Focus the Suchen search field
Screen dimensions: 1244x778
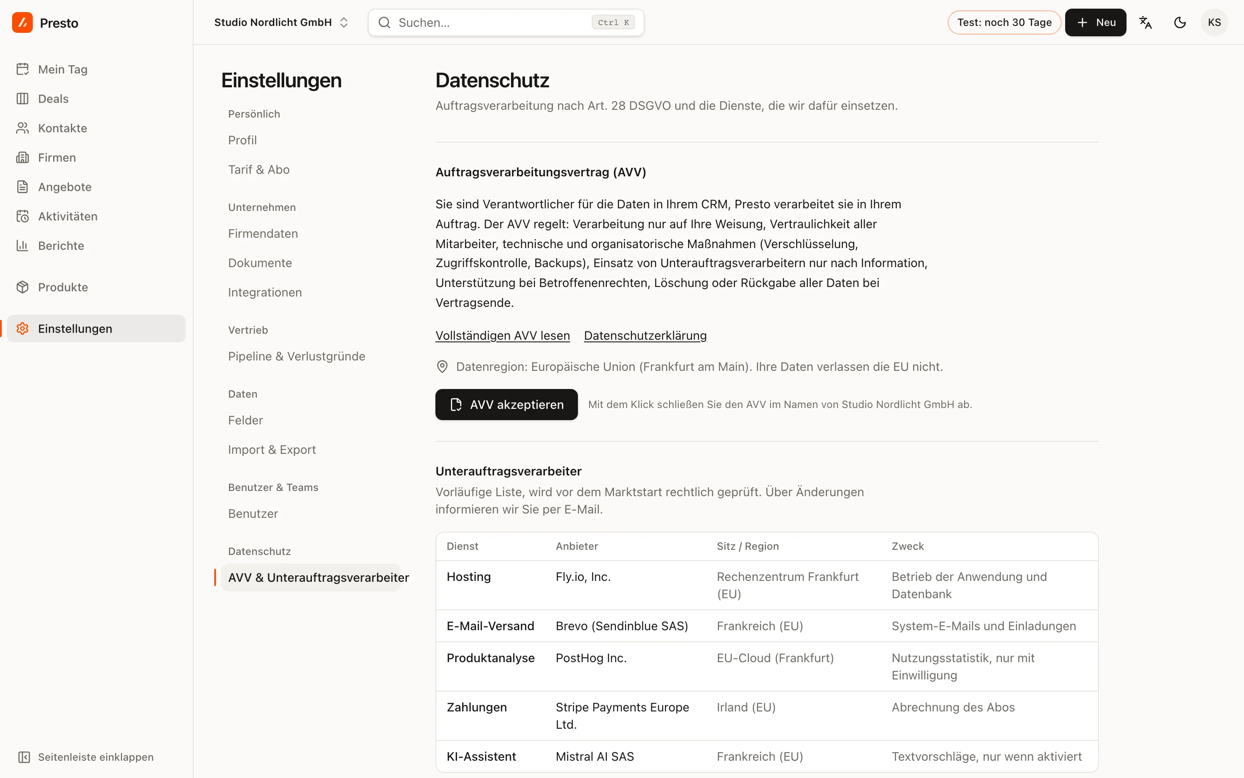(x=506, y=22)
